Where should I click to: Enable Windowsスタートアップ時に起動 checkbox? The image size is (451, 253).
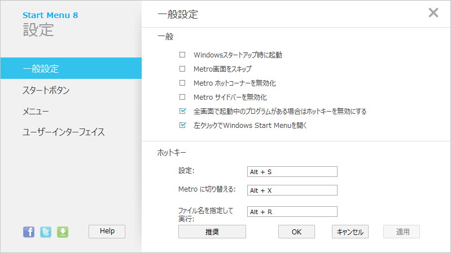tap(182, 55)
